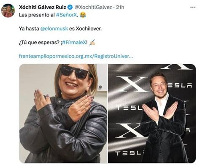200x165 pixels.
Task: Open the tweet author's profile avatar
Action: click(8, 11)
